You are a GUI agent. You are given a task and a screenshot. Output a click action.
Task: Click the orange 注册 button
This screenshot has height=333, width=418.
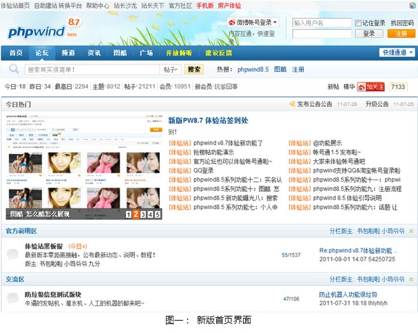[401, 34]
